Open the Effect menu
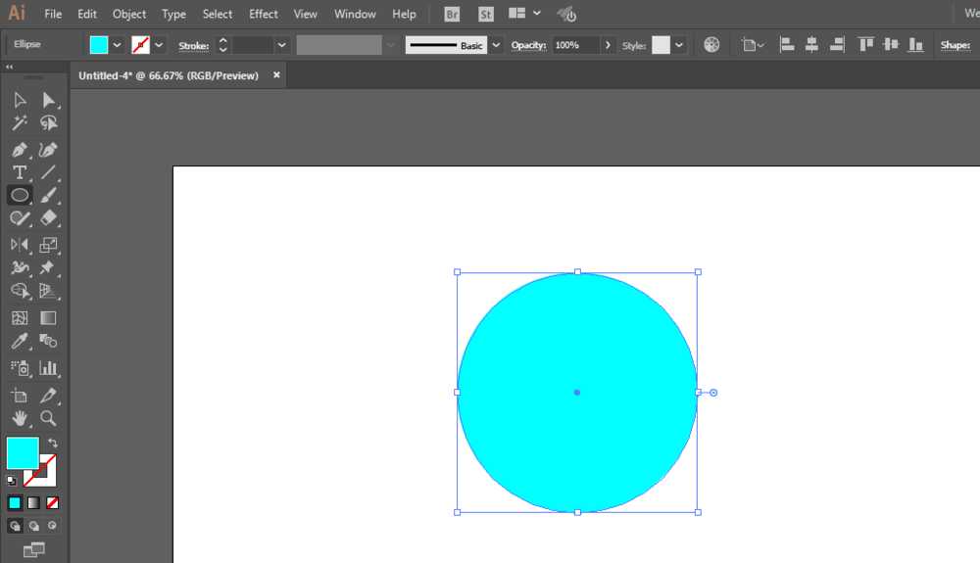 click(x=263, y=14)
